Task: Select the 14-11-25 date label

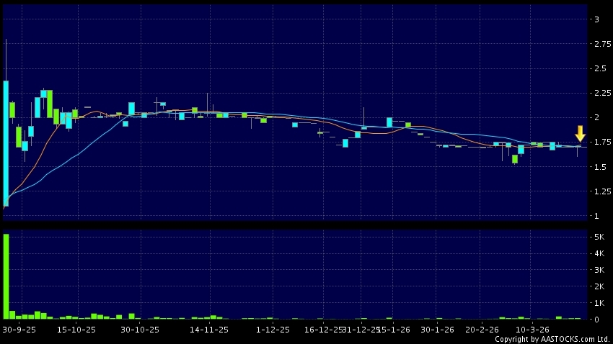Action: point(209,329)
